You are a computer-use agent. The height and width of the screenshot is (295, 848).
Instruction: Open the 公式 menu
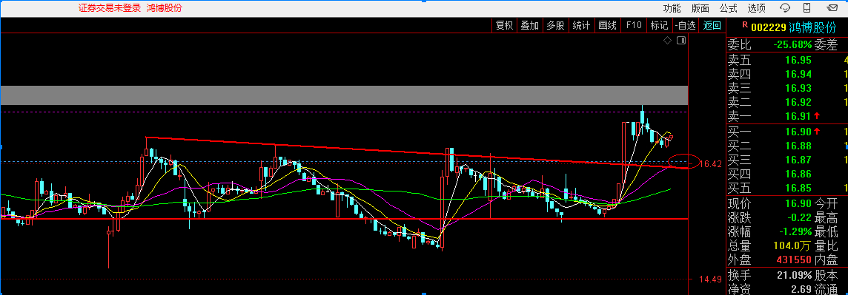tap(729, 8)
